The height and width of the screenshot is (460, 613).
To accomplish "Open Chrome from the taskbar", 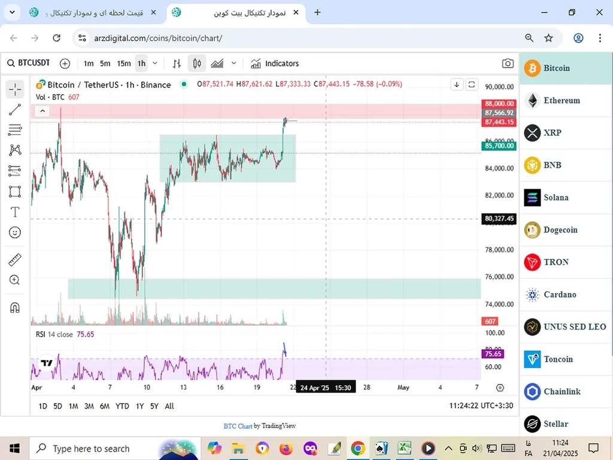I will 358,448.
